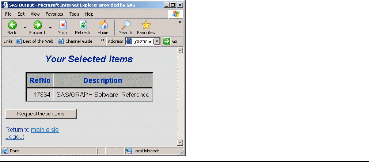Expand the Links bar overflow chevron
This screenshot has width=369, height=162.
coord(103,40)
